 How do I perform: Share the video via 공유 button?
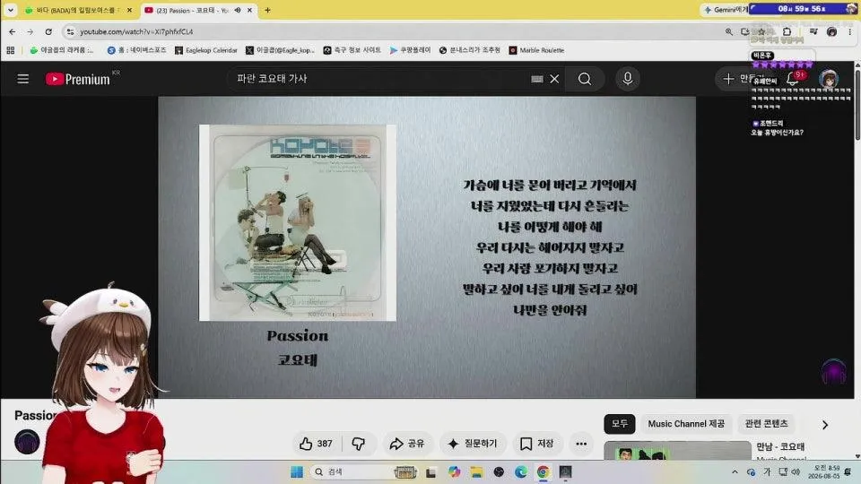(x=407, y=444)
